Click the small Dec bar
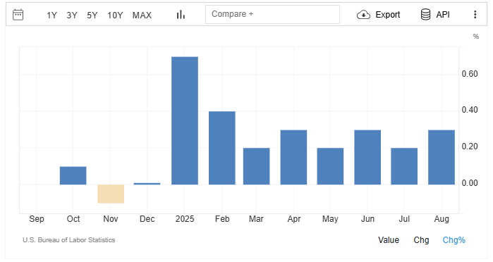 point(147,183)
